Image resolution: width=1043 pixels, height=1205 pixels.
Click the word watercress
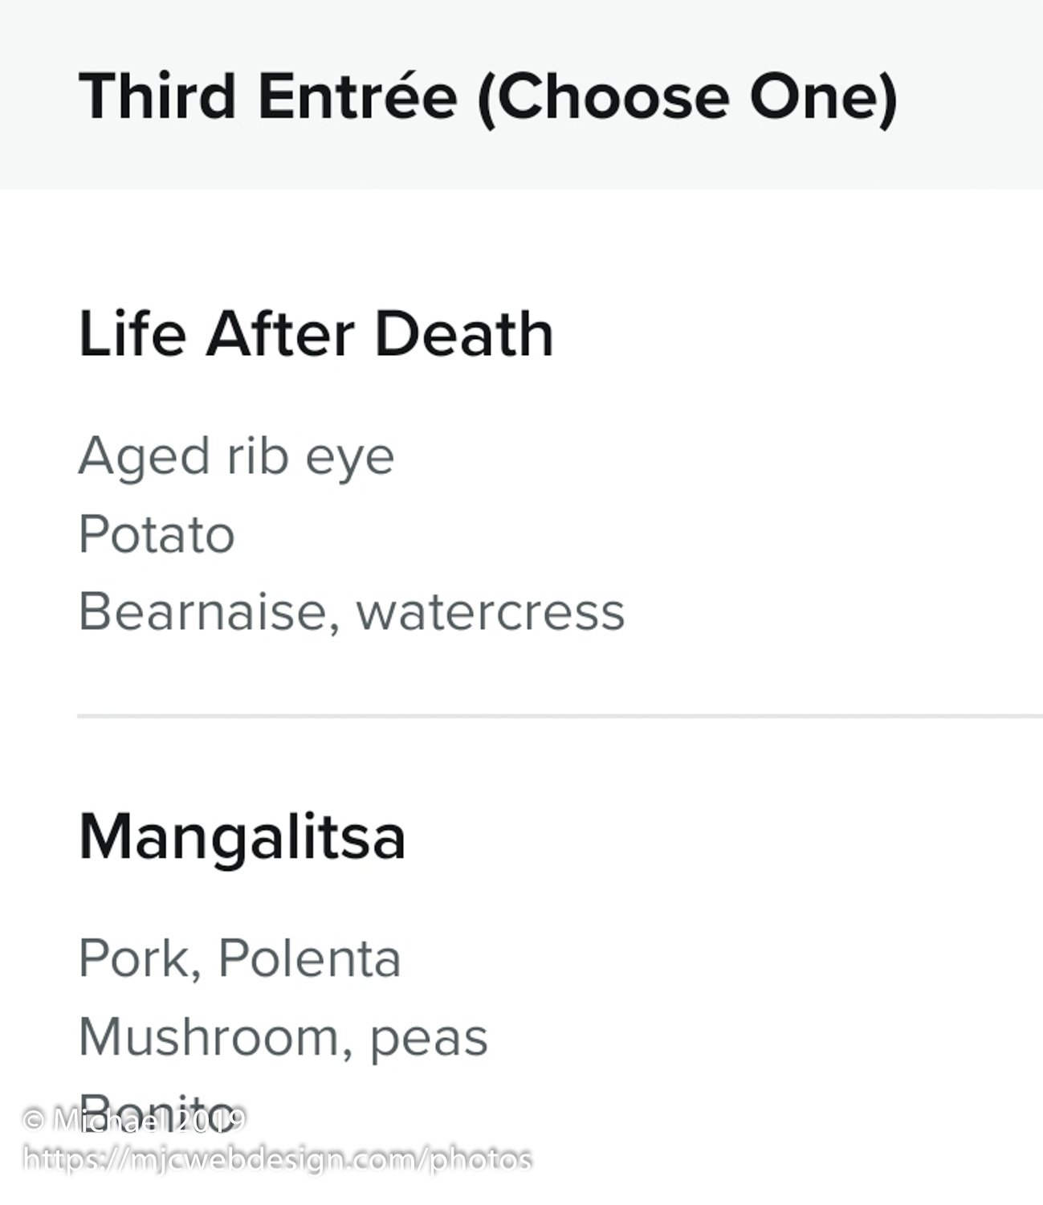click(490, 612)
